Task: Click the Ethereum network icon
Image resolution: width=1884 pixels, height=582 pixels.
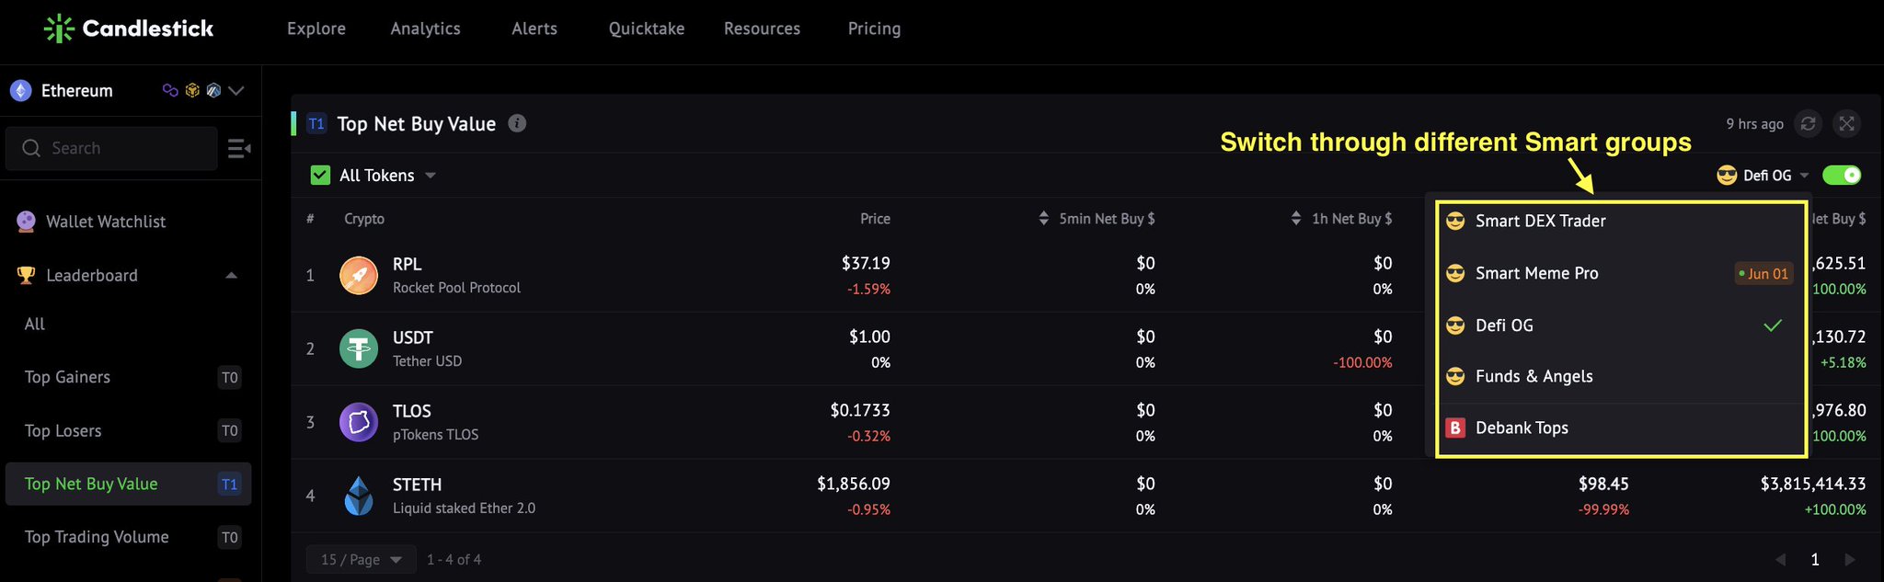Action: 20,90
